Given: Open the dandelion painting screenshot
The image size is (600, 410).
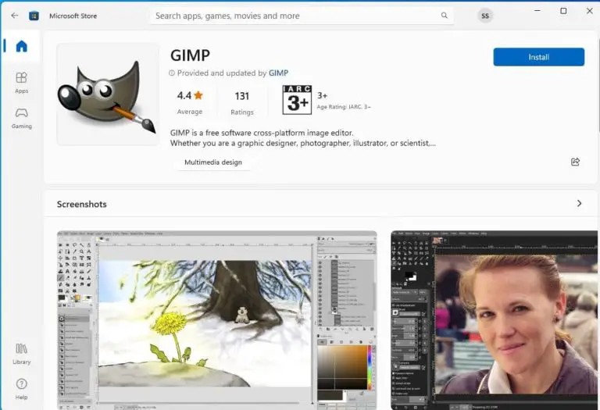Looking at the screenshot, I should [x=216, y=320].
